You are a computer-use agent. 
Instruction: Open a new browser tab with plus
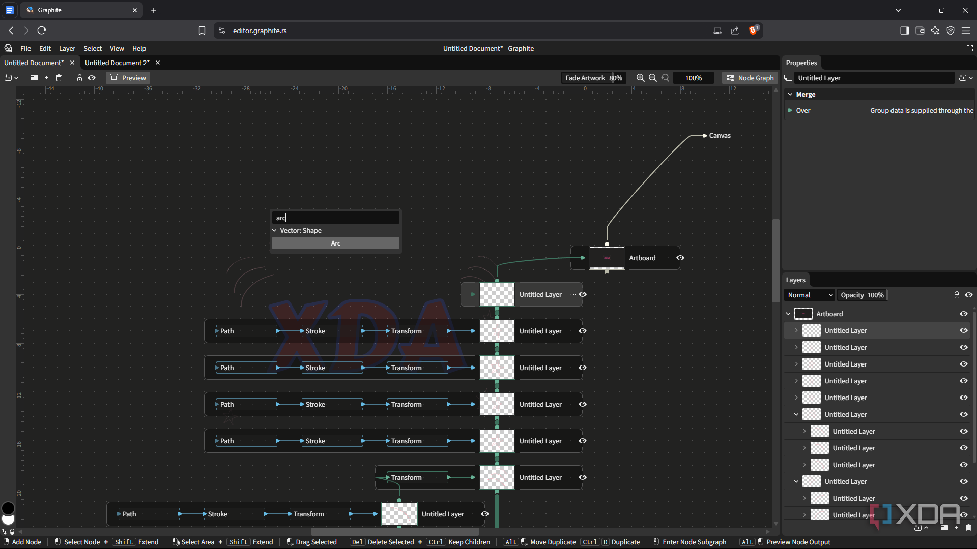tap(154, 10)
